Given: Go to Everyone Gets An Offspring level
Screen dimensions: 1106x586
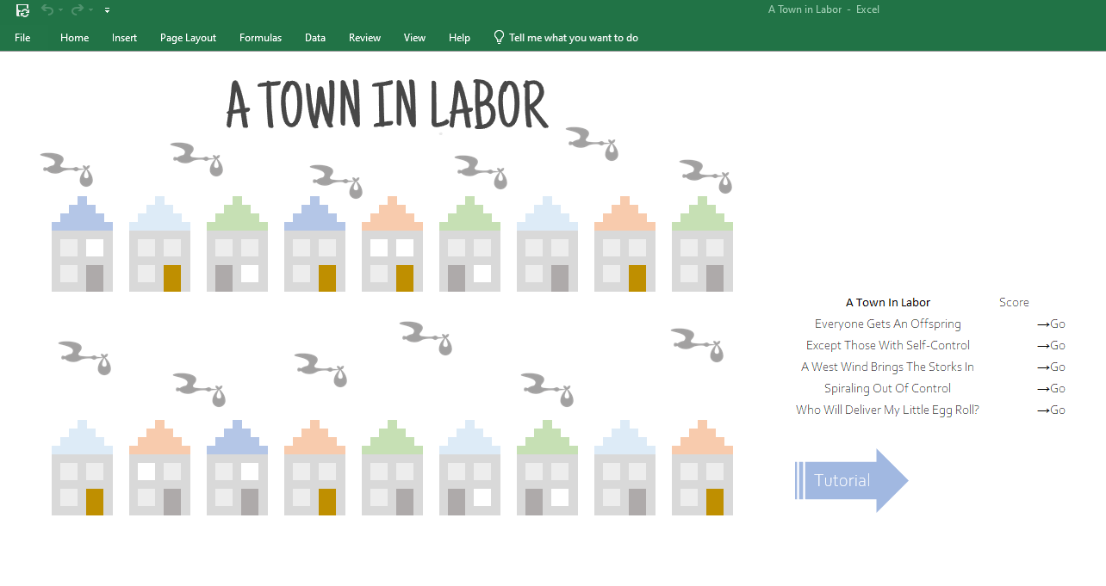Looking at the screenshot, I should click(1051, 324).
